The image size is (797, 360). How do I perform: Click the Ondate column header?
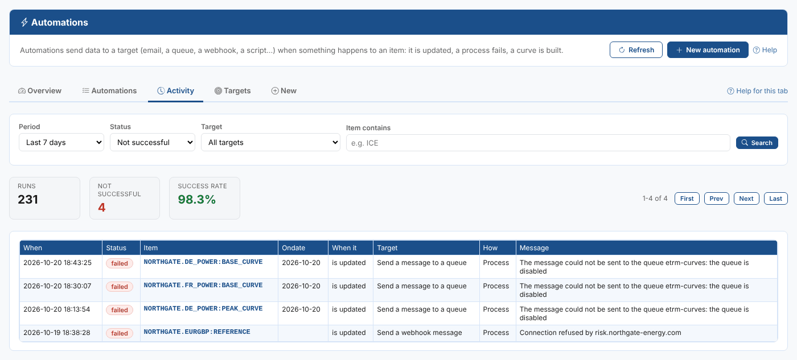303,248
